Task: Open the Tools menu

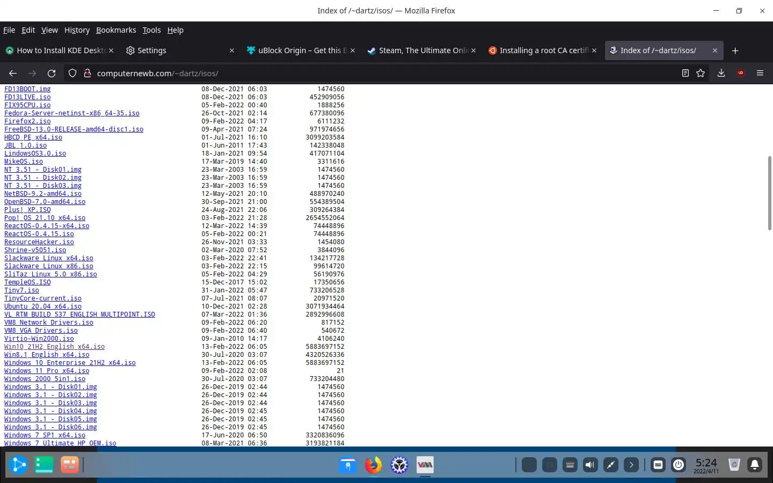Action: (151, 30)
